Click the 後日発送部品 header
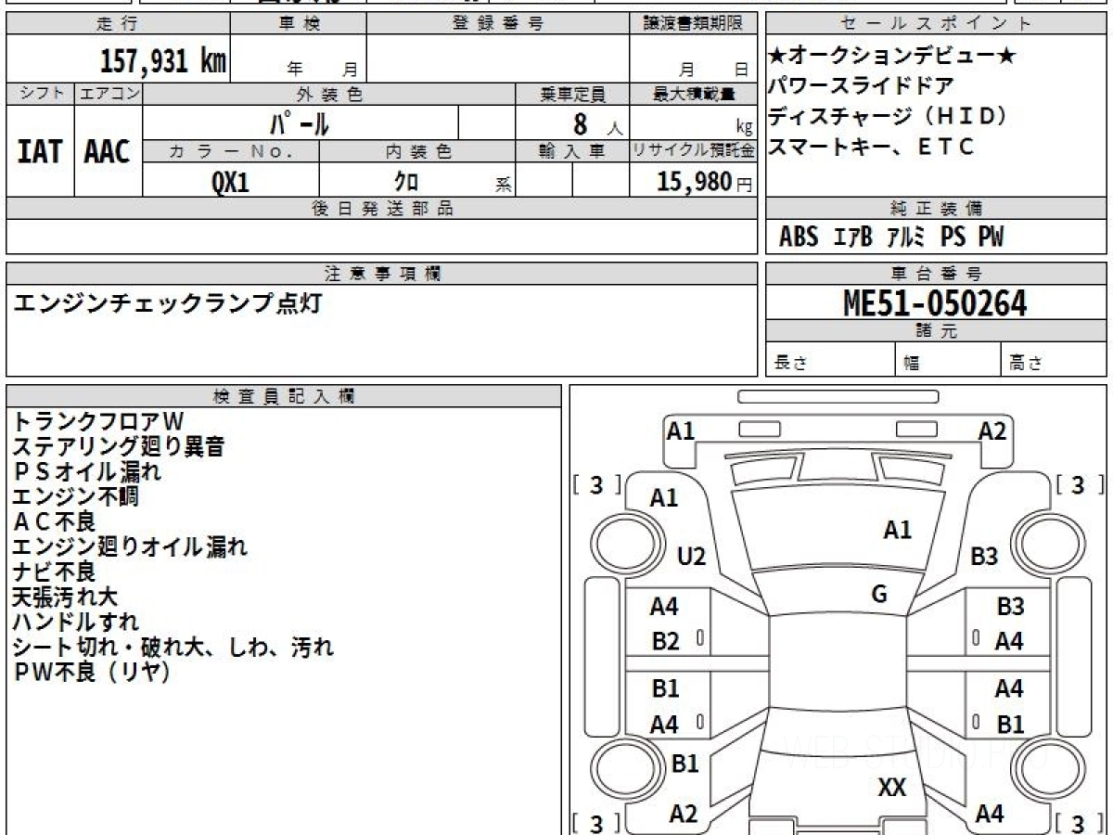The image size is (1113, 835). [381, 209]
